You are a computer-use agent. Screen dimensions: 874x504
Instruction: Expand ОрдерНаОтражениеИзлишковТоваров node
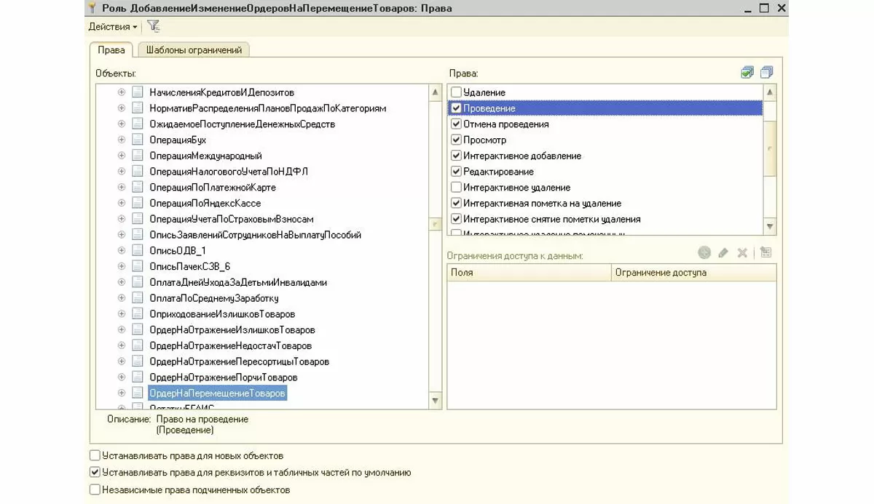(122, 329)
